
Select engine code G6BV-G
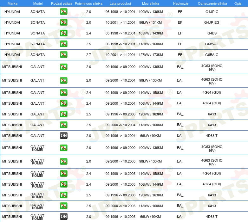[212, 44]
